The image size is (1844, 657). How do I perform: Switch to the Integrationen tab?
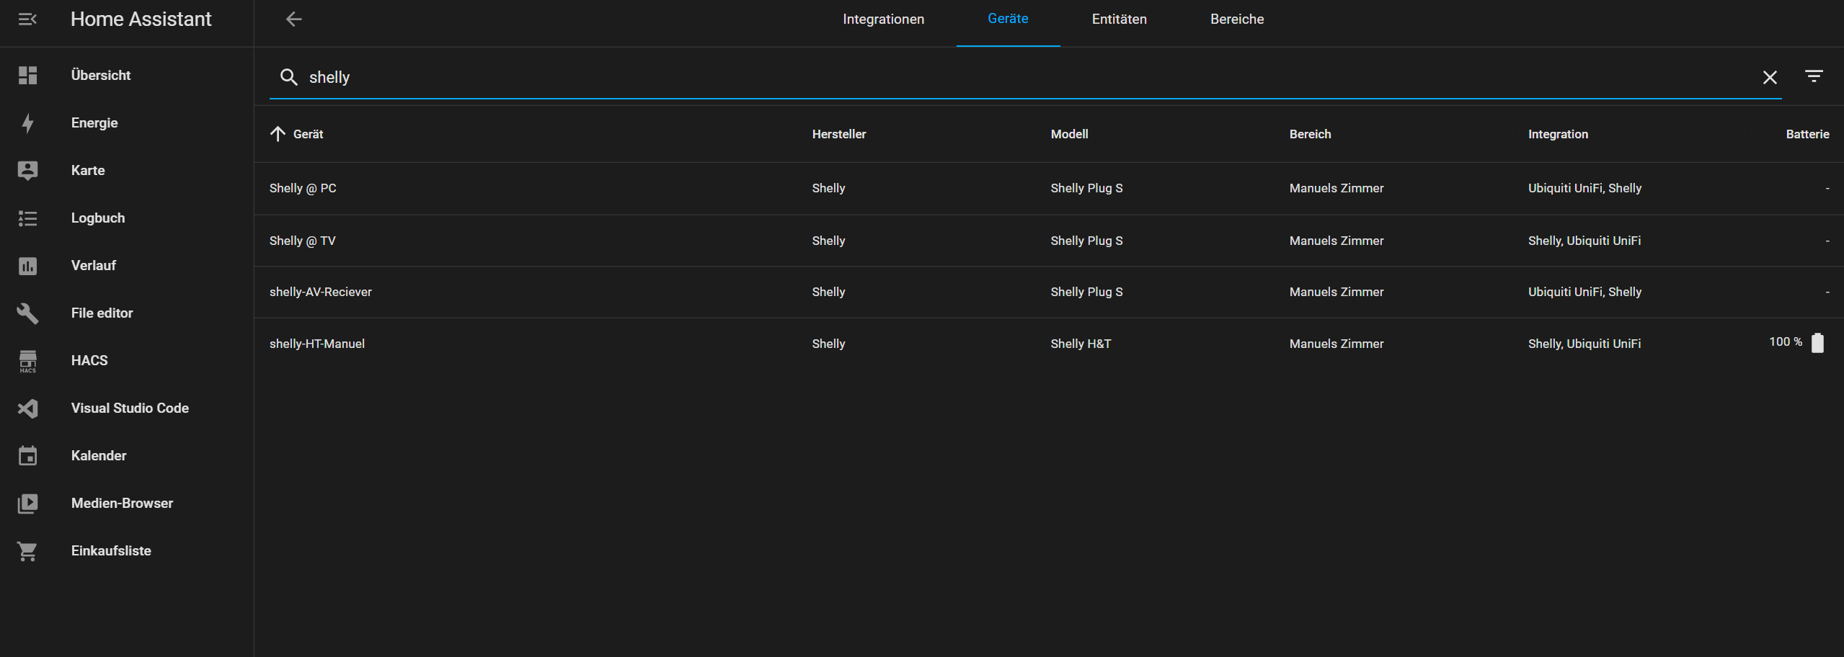pos(883,19)
